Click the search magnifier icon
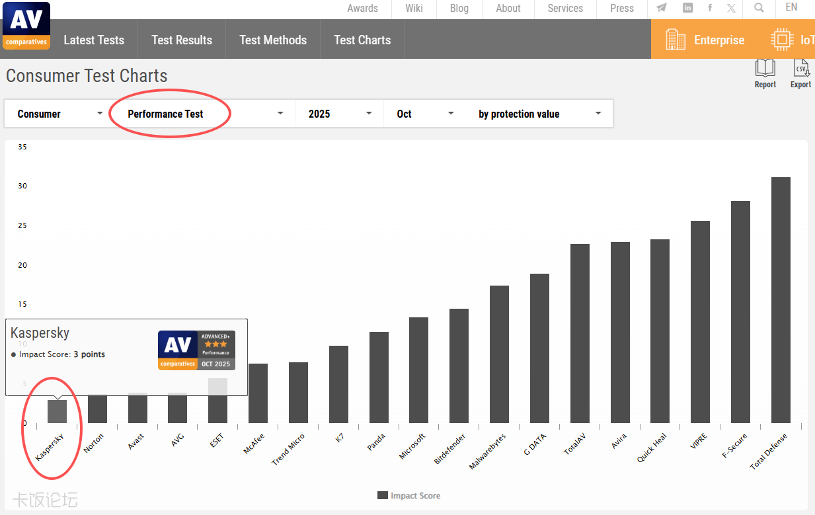 pyautogui.click(x=759, y=8)
